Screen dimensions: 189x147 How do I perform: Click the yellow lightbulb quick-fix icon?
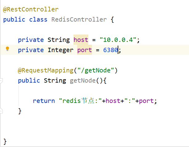[7, 49]
